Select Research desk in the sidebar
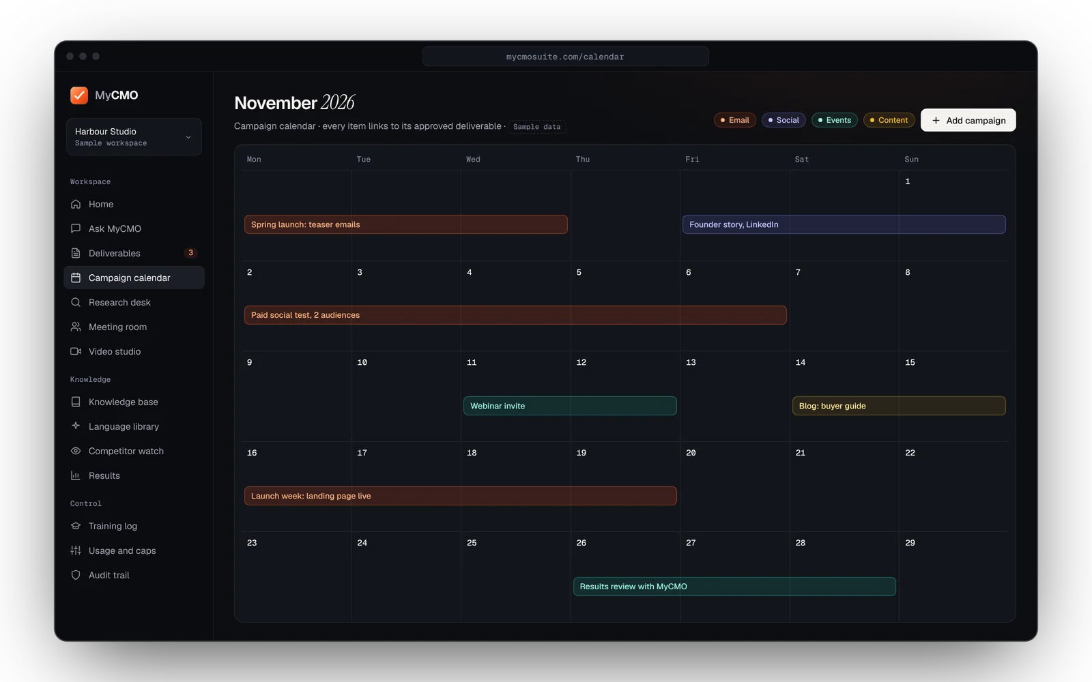 (134, 302)
